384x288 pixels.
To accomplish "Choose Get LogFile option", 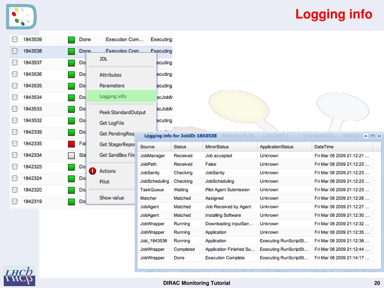I will pos(121,123).
